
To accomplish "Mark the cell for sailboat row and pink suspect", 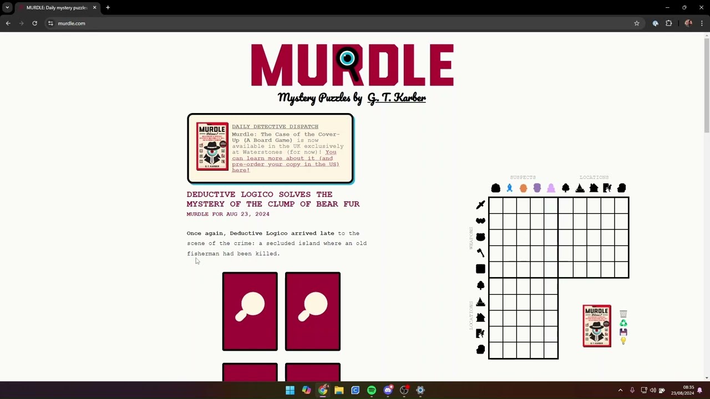I will pyautogui.click(x=551, y=302).
